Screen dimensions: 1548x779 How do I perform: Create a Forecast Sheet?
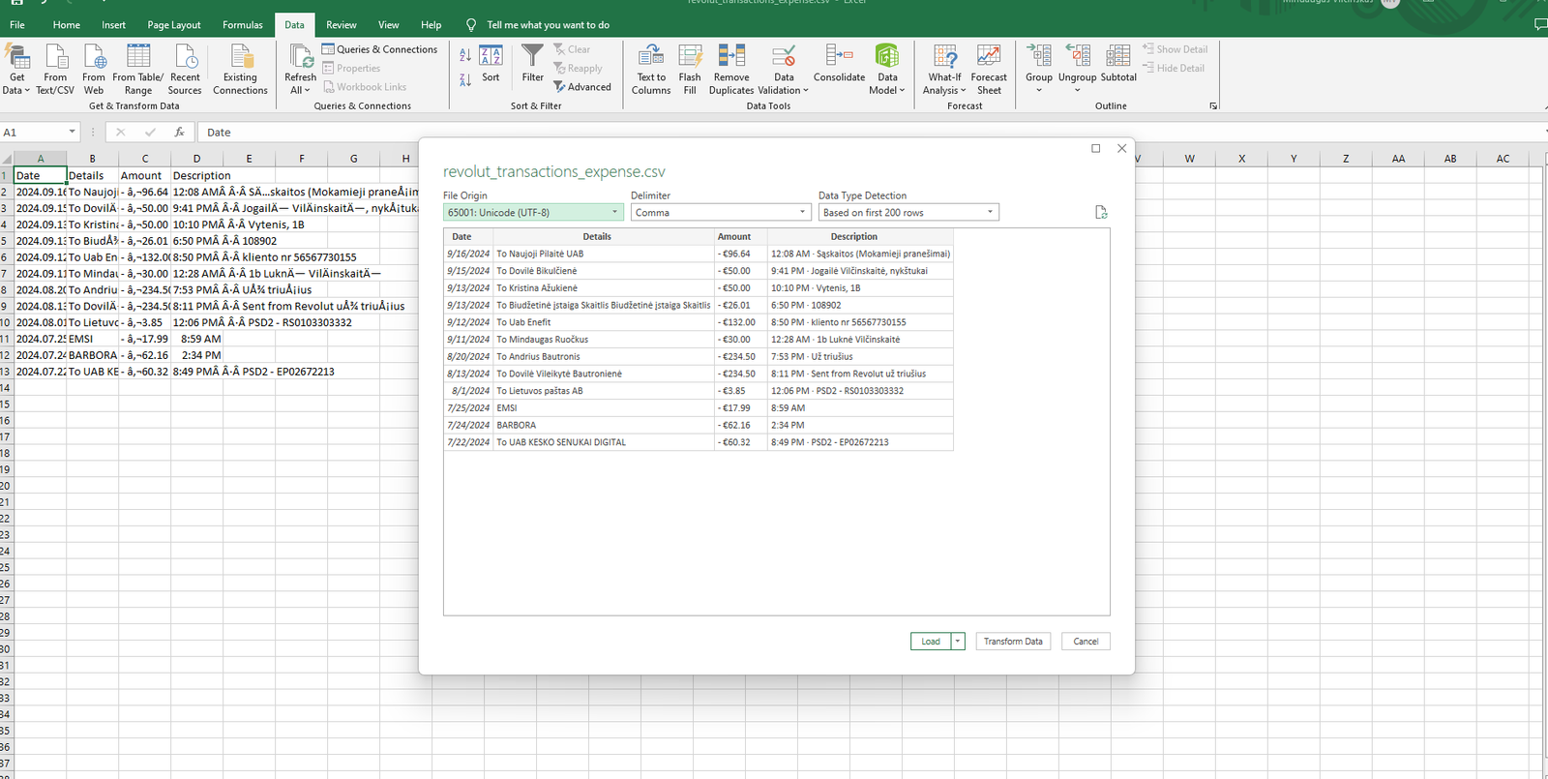[x=989, y=70]
